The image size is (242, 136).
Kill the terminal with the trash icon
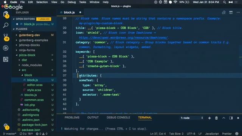[216, 118]
